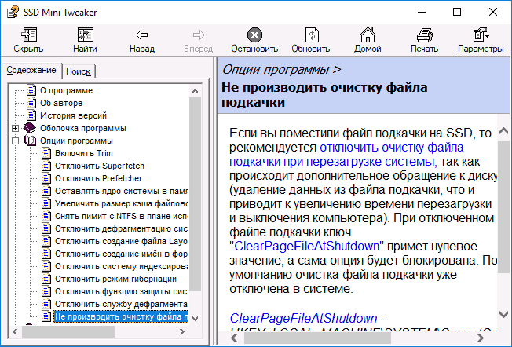Select Отключить режим гибернации topic
Viewport: 512px width, 347px height.
pos(115,279)
